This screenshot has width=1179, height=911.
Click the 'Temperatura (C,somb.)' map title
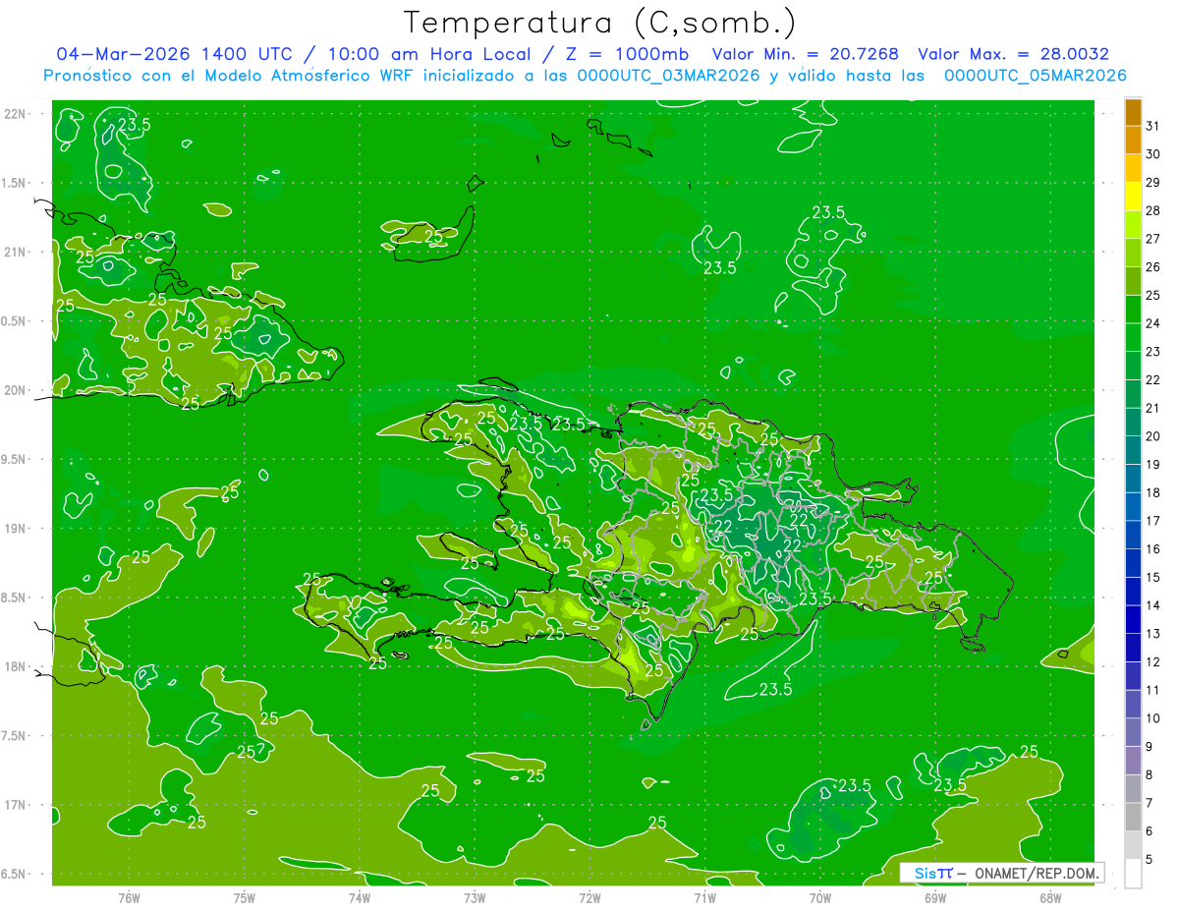pyautogui.click(x=599, y=23)
